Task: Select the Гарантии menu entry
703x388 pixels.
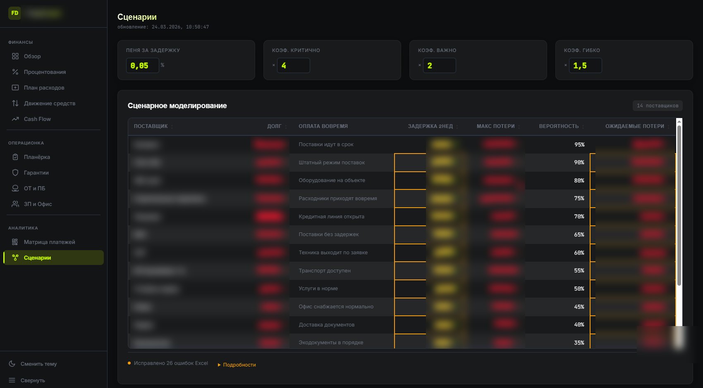Action: (53, 173)
